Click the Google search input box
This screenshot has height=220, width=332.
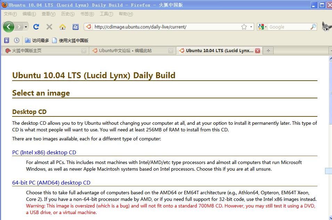point(289,27)
